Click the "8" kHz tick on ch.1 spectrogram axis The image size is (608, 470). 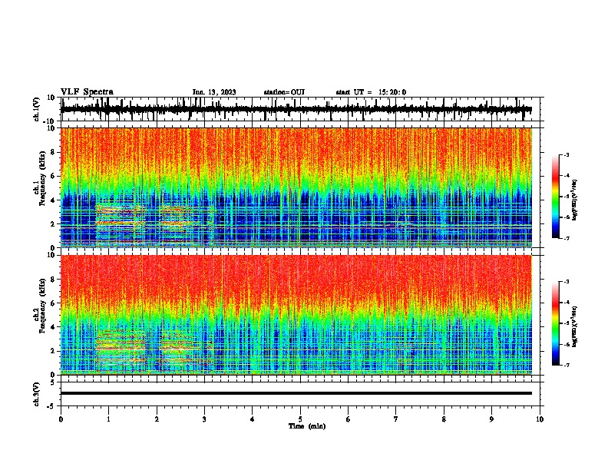(x=53, y=152)
